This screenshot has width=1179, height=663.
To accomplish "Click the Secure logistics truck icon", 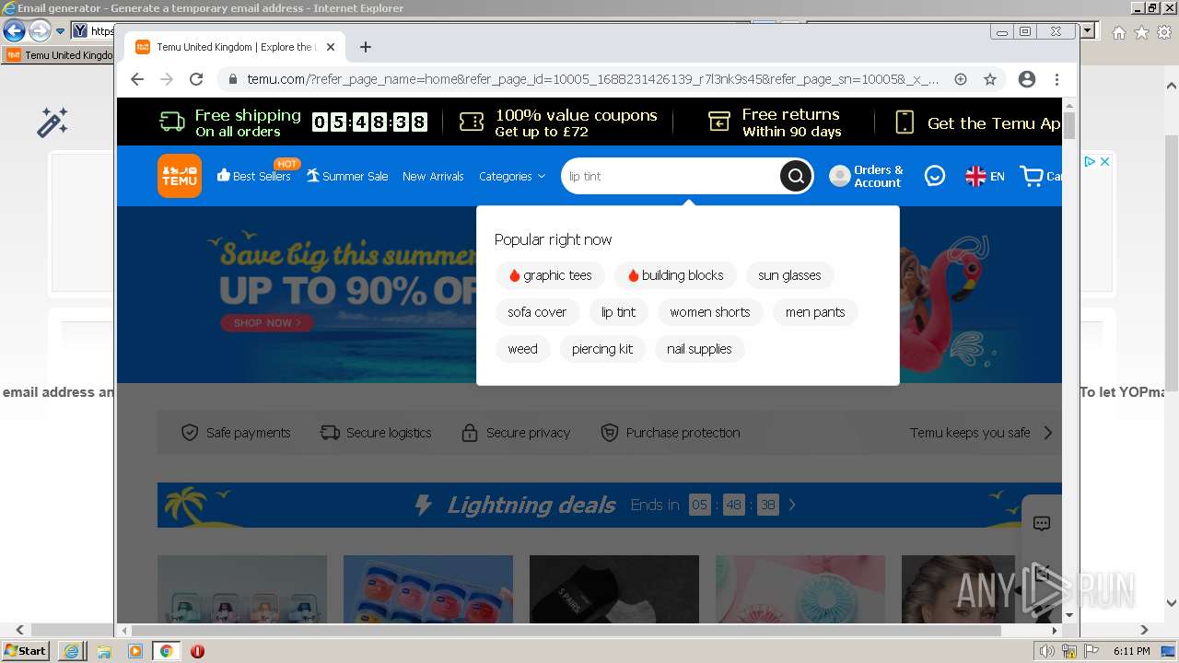I will (330, 433).
